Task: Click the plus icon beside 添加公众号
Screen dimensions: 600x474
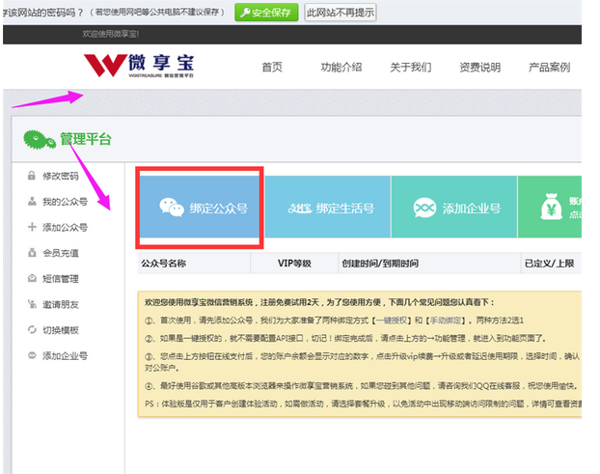Action: [32, 227]
